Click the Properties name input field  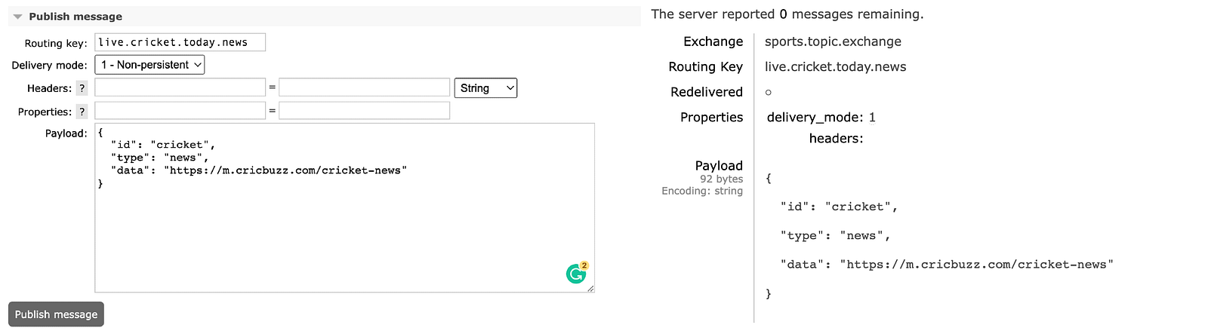click(x=180, y=111)
